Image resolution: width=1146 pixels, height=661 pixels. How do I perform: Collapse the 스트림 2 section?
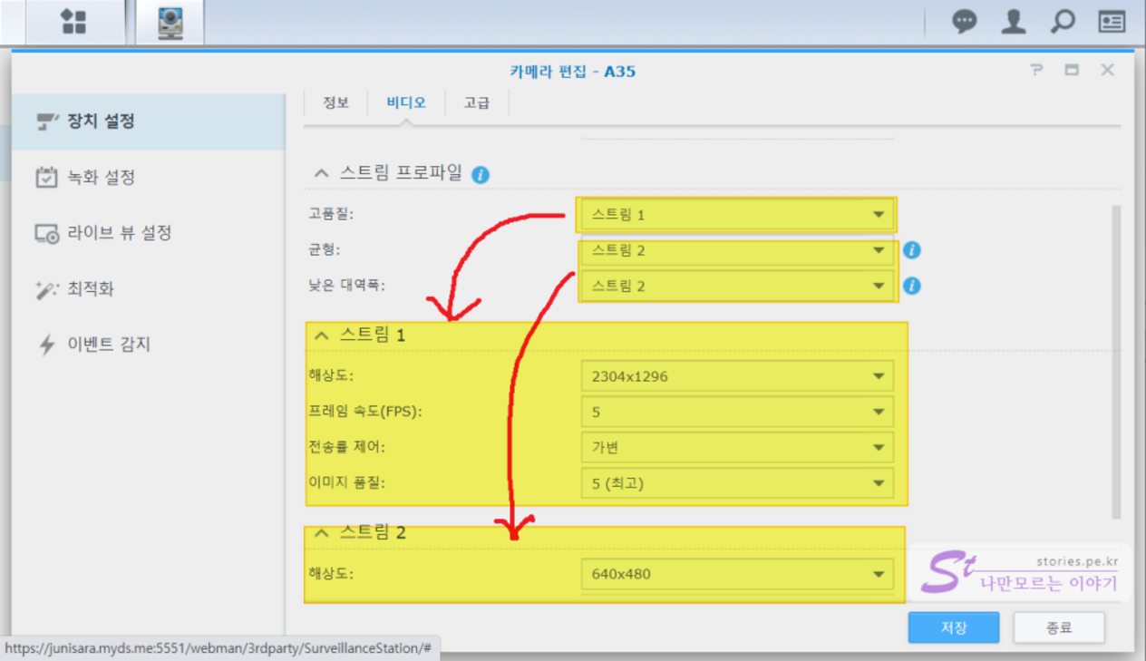(320, 533)
